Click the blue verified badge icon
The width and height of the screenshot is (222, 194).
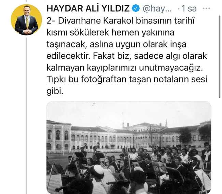(x=136, y=8)
